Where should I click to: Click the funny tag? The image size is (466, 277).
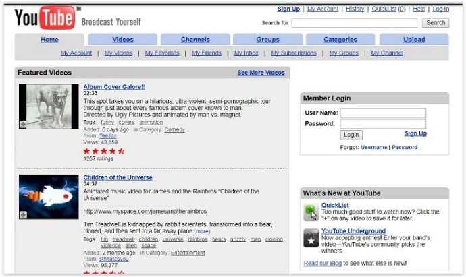(x=107, y=122)
